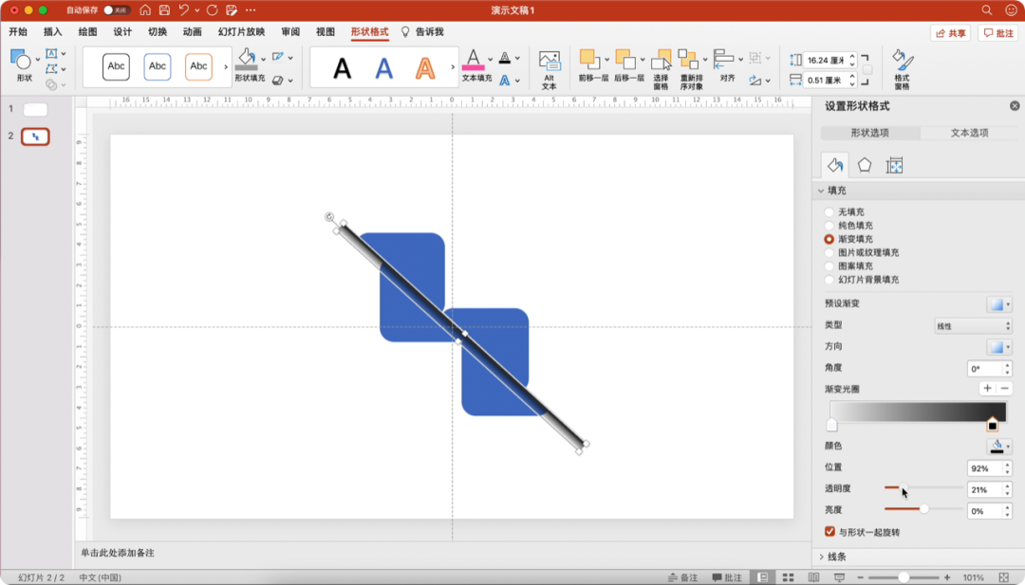Switch to Fill & Line pane icon
This screenshot has height=585, width=1025.
point(835,165)
